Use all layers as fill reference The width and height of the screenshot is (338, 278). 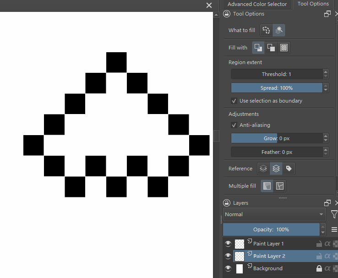coord(276,169)
